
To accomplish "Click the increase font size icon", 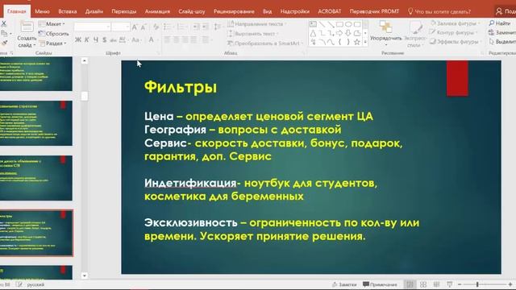I will point(135,27).
